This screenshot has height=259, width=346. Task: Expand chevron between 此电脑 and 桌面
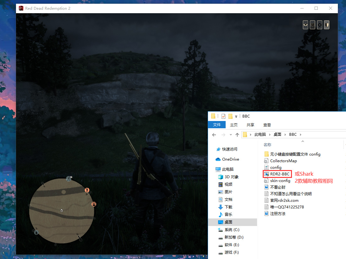270,135
